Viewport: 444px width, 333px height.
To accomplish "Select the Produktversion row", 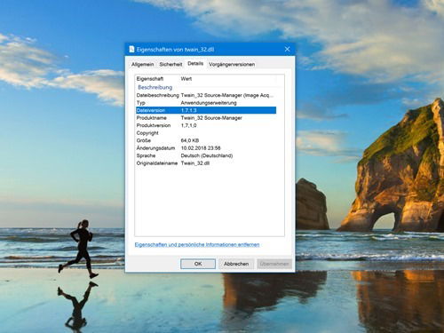I will click(206, 125).
